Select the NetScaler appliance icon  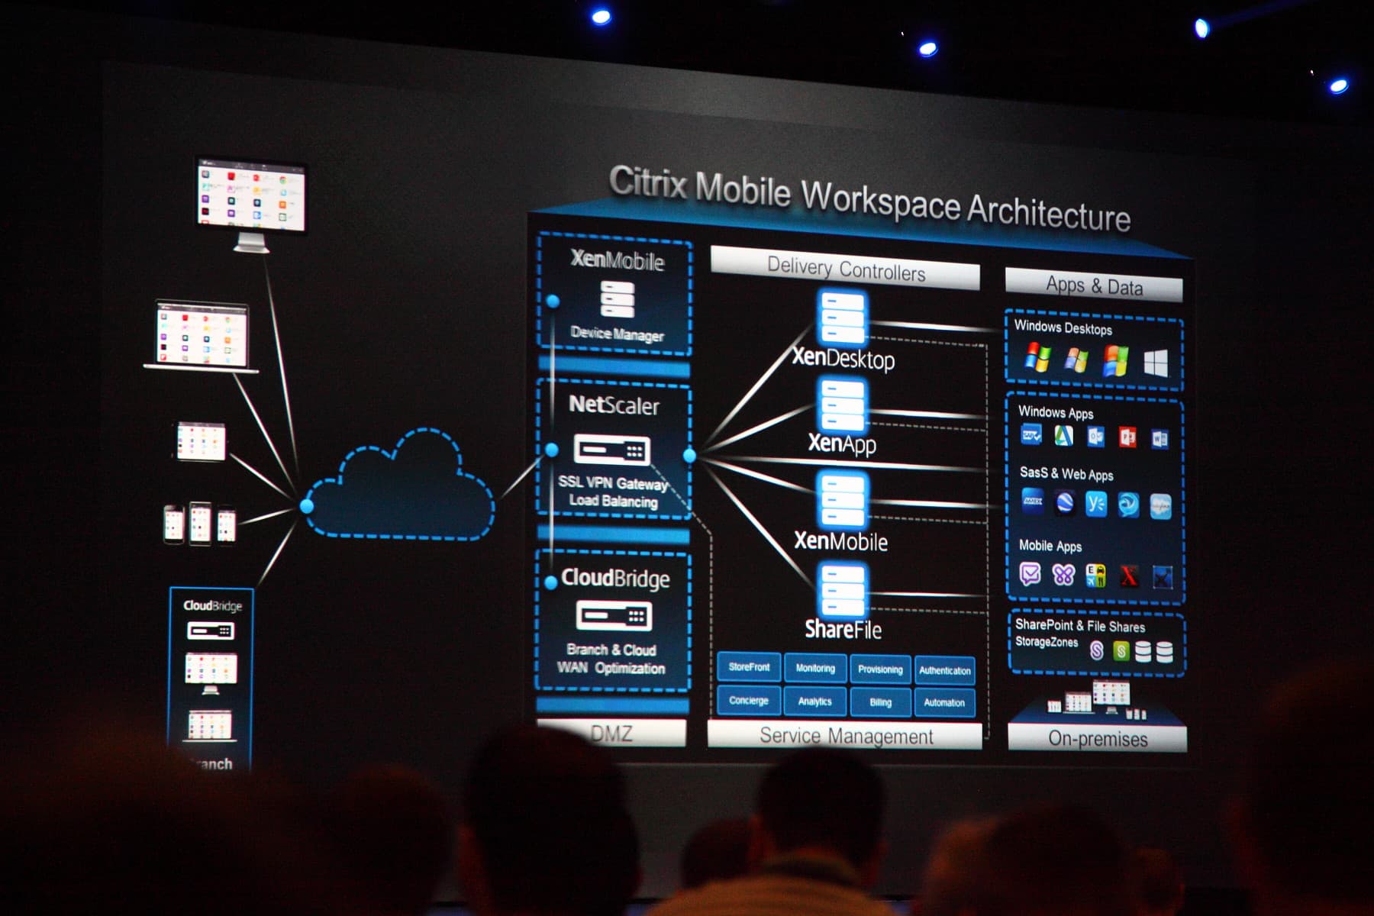(x=612, y=450)
